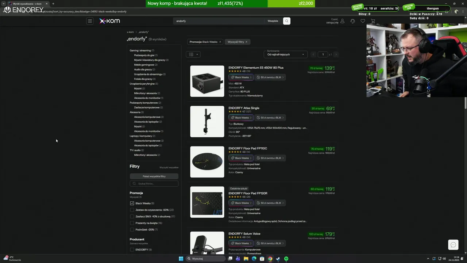Open File Explorer from taskbar
Image resolution: width=467 pixels, height=263 pixels.
click(246, 259)
